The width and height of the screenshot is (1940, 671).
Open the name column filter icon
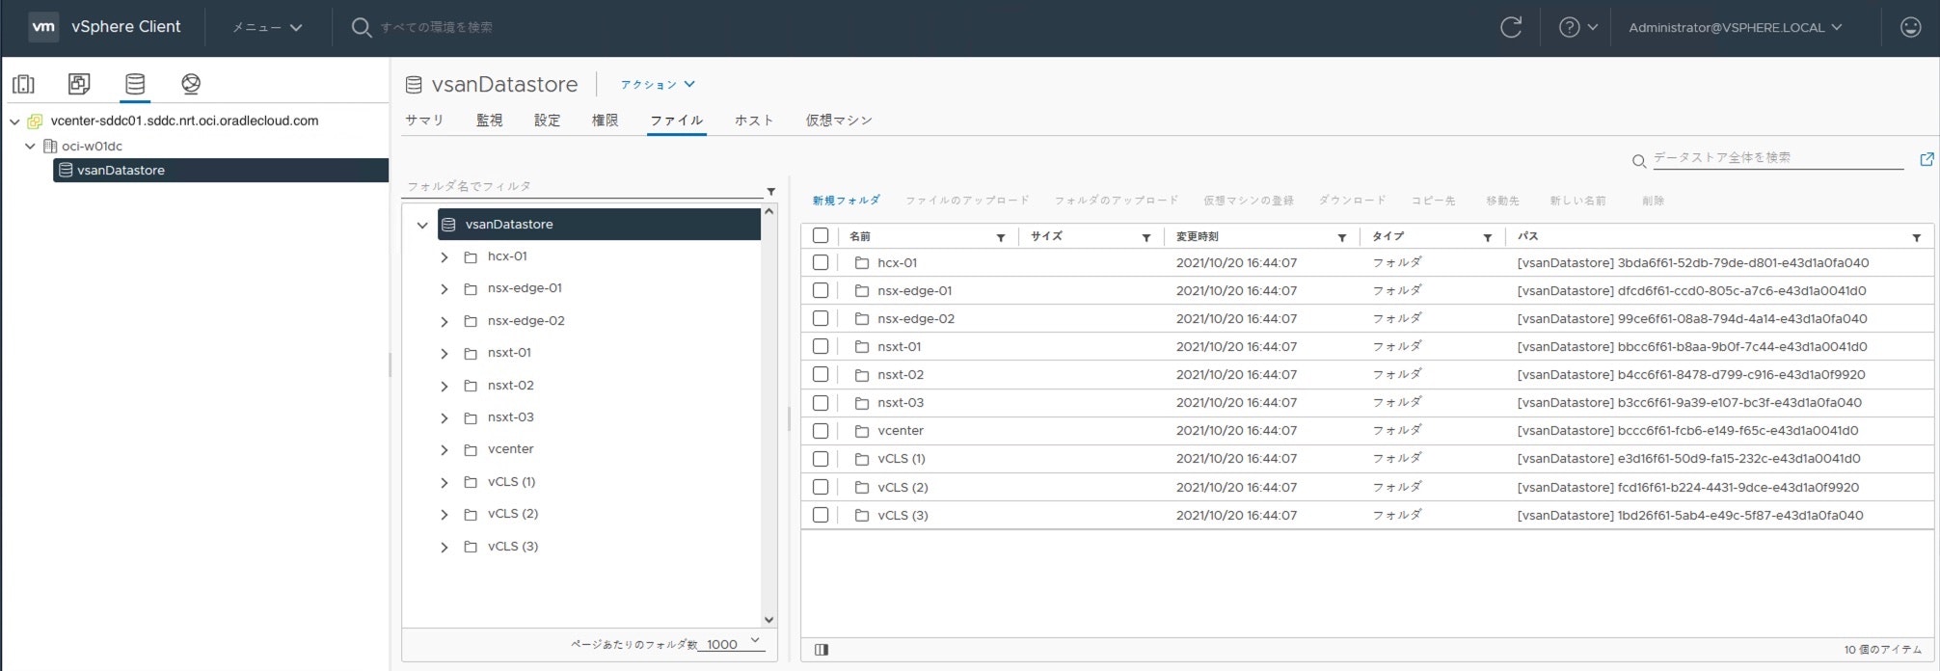(x=1001, y=237)
